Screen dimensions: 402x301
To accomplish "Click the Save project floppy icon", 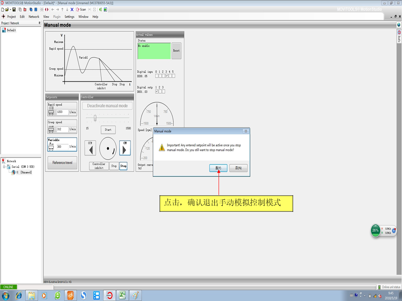I will (14, 9).
